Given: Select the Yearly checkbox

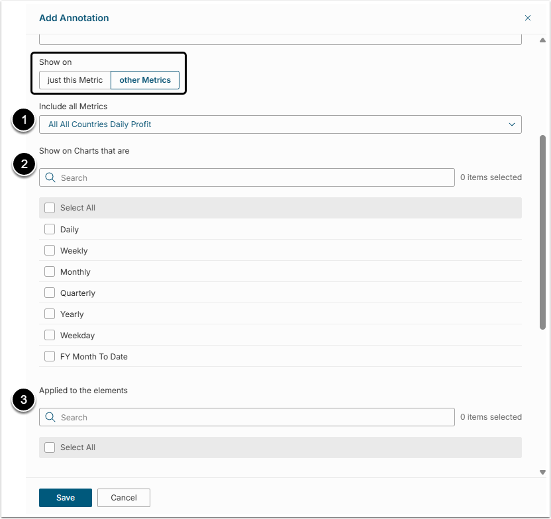Looking at the screenshot, I should pos(50,314).
